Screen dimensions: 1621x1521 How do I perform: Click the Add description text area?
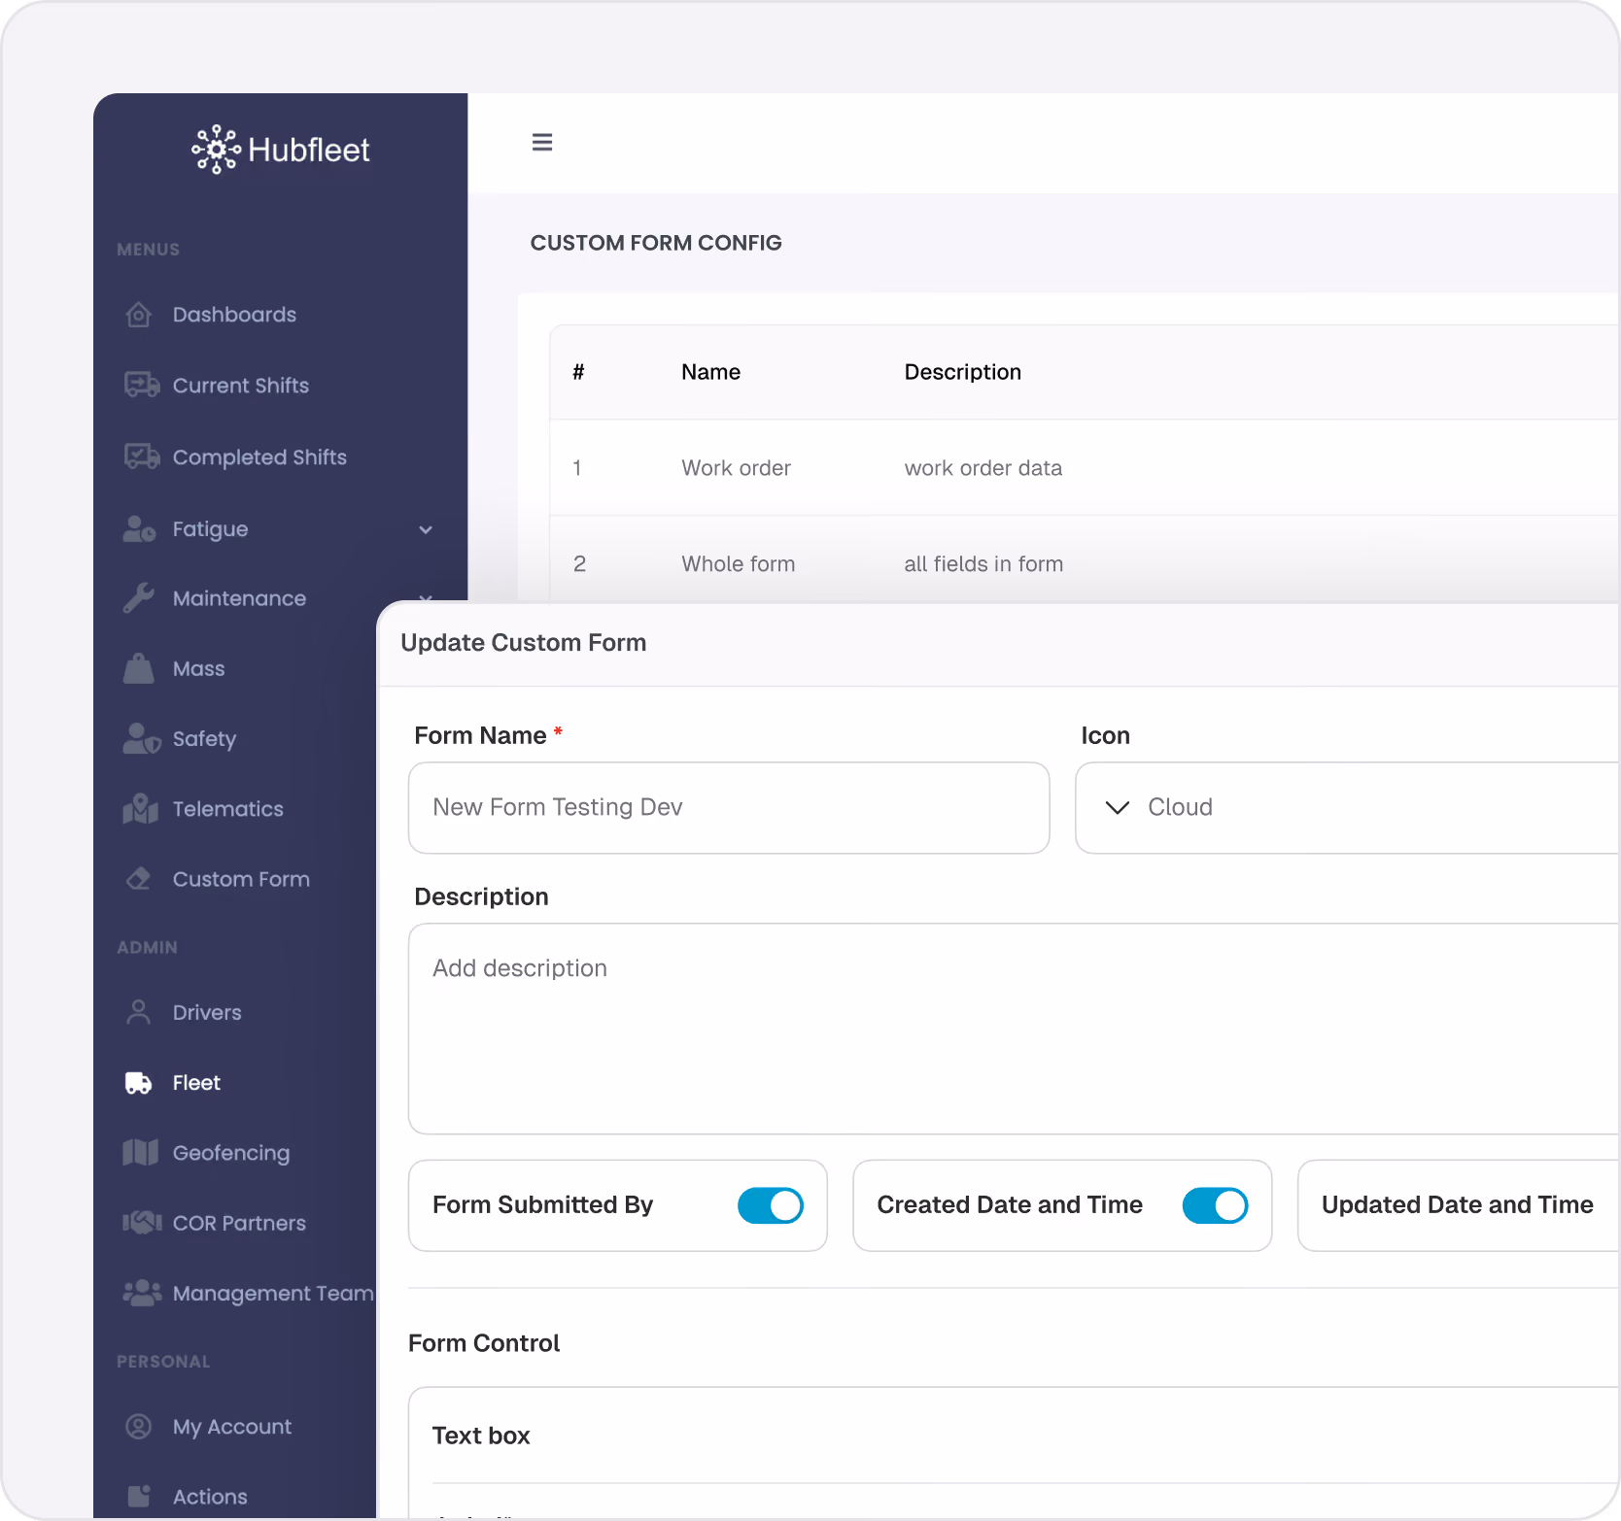[x=1014, y=1029]
